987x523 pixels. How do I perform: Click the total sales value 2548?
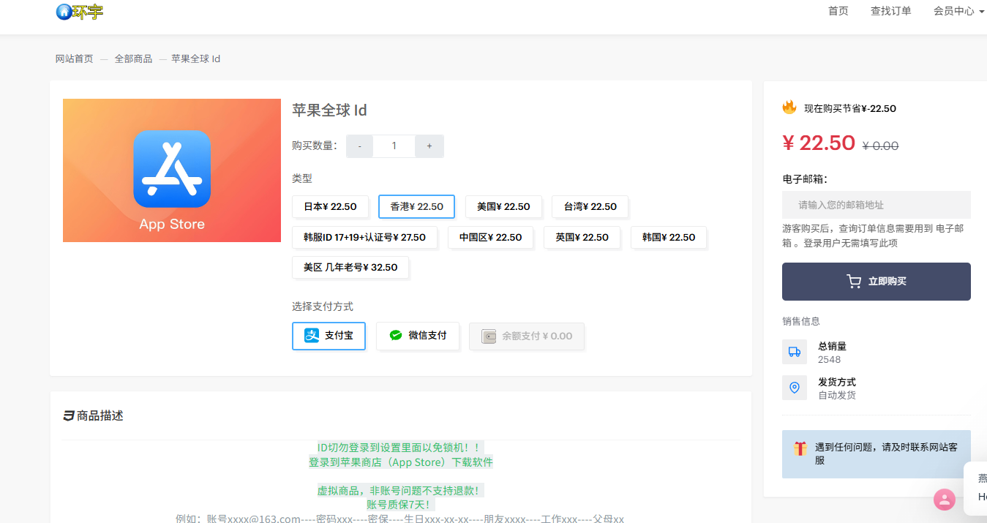click(830, 359)
